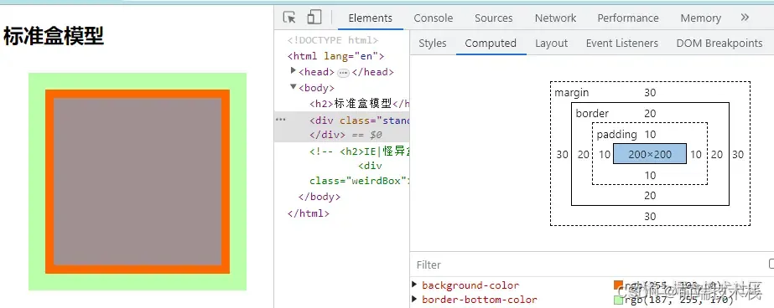Switch to the Elements tab

(370, 18)
